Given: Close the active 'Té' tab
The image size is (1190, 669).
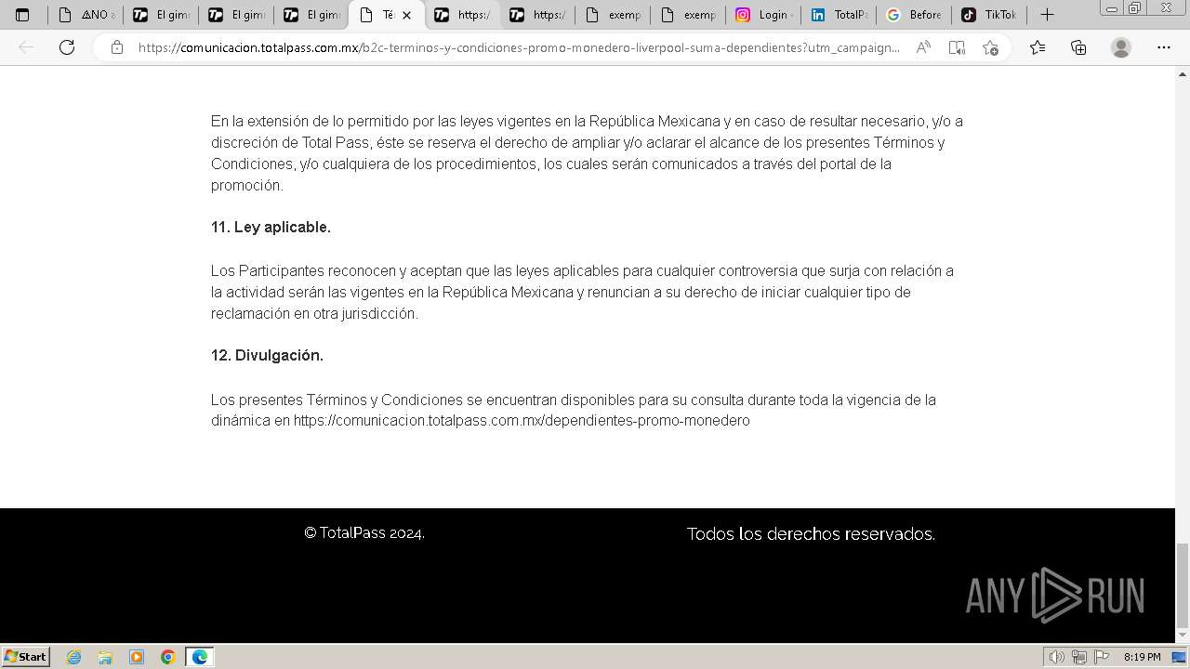Looking at the screenshot, I should (406, 15).
